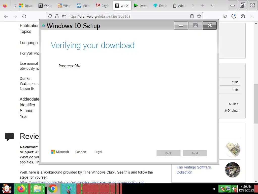Open 'The Vintage Software Collection' link

coord(194,170)
